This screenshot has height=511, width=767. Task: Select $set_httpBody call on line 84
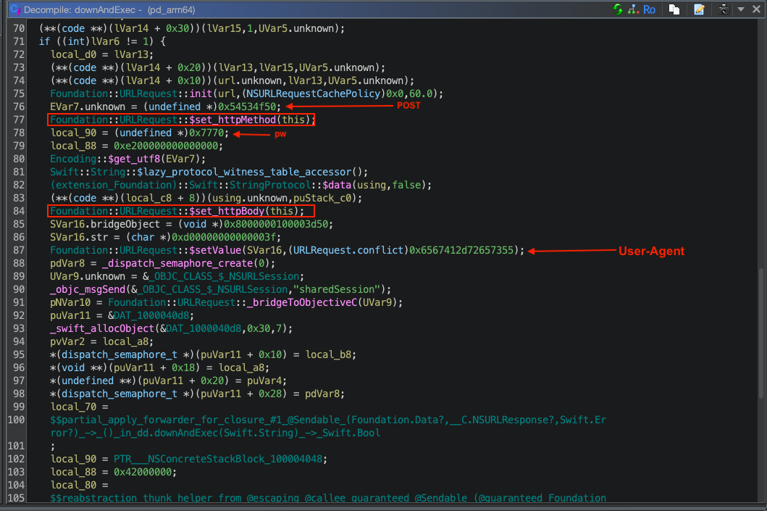pos(227,211)
